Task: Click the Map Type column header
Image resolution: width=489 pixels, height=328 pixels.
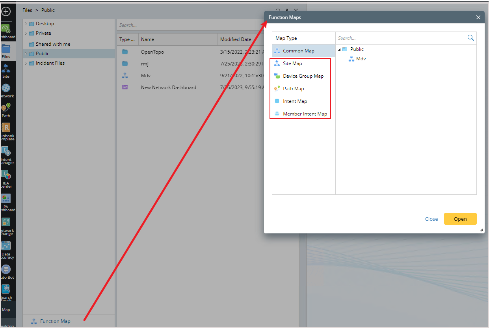Action: [x=286, y=38]
